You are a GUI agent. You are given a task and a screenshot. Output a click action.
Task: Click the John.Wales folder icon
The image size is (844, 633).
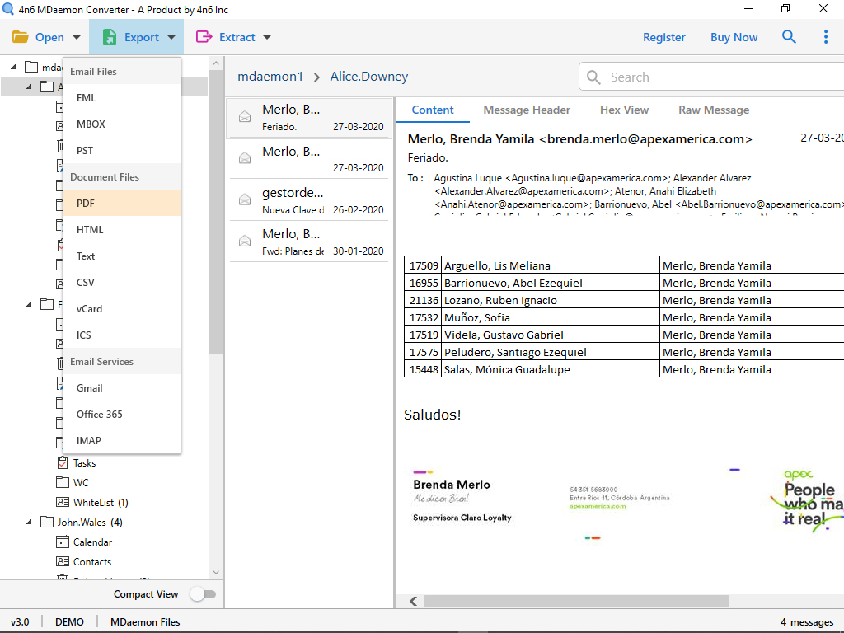(x=47, y=522)
